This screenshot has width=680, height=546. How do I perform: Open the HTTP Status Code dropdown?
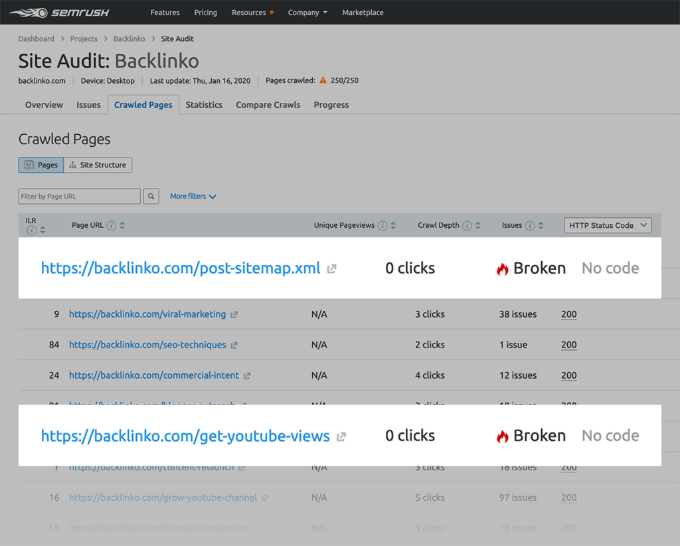(607, 225)
